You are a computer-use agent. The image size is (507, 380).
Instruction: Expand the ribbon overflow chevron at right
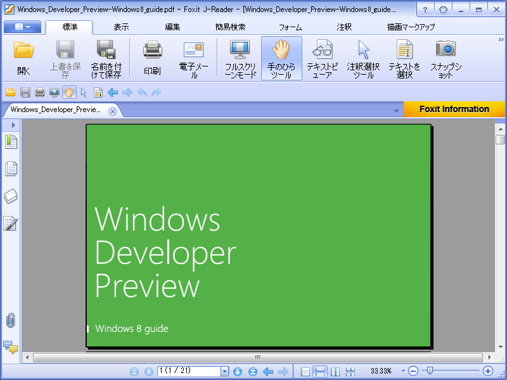point(501,39)
